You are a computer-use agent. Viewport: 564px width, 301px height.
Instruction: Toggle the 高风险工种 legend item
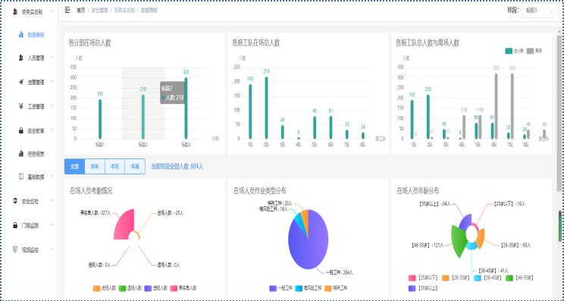(309, 288)
